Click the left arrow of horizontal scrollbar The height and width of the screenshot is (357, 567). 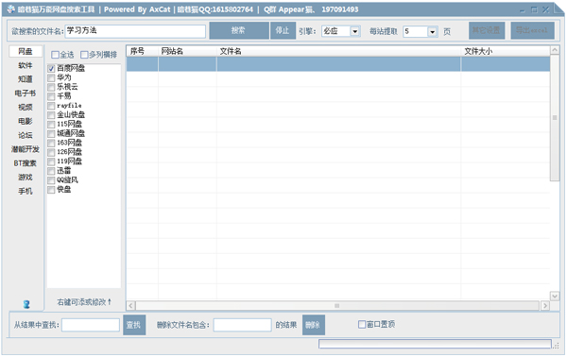tap(131, 306)
